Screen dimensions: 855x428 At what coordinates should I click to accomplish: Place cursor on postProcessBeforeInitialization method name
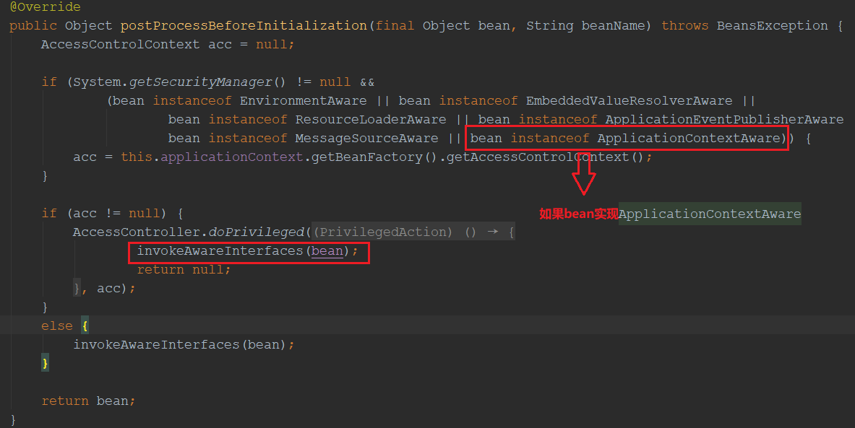[x=244, y=25]
